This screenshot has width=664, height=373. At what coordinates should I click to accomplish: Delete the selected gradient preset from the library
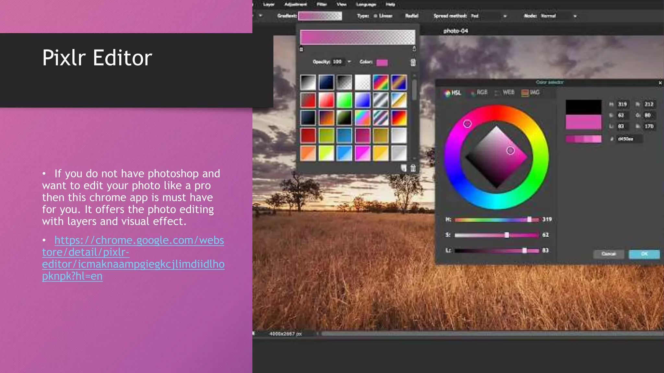point(413,168)
